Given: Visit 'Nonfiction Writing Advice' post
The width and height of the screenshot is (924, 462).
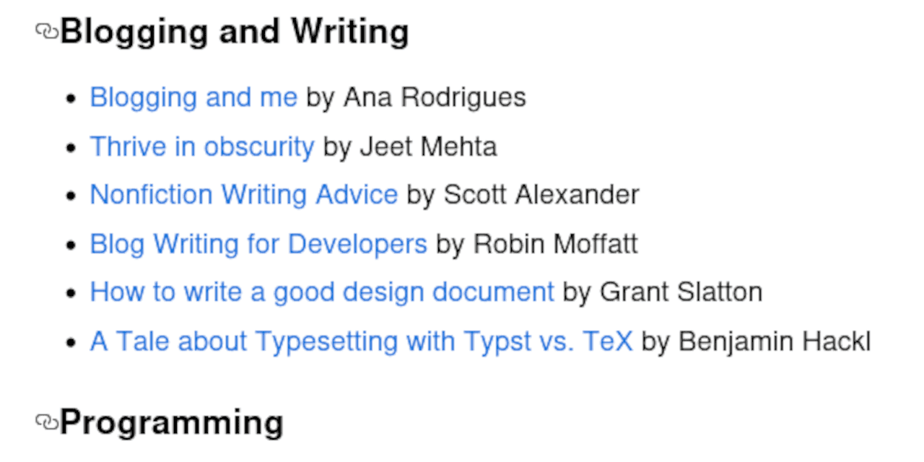Looking at the screenshot, I should coord(244,195).
